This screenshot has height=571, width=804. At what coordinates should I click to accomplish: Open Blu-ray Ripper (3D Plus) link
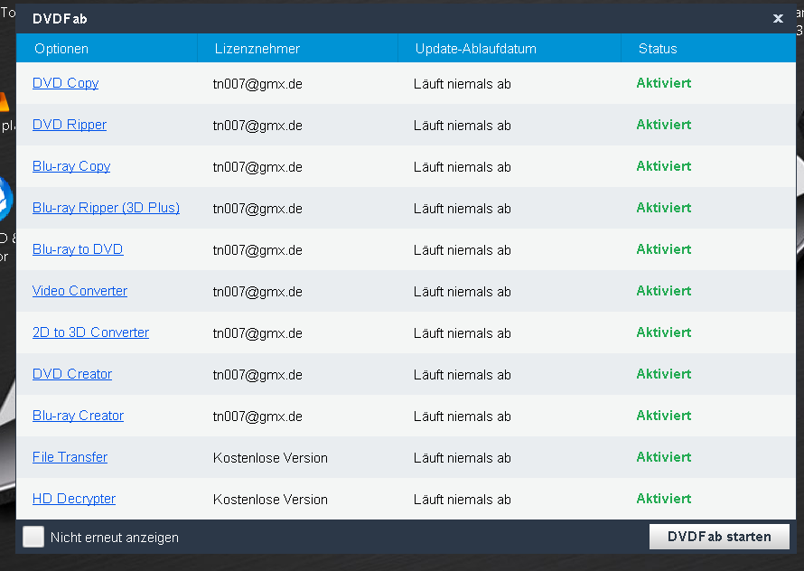[106, 208]
